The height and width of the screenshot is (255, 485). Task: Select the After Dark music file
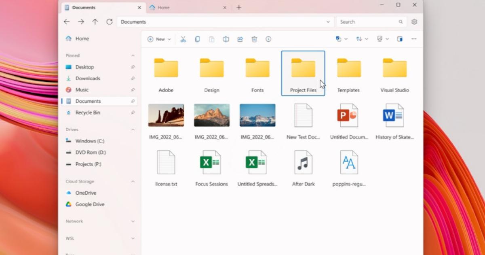point(303,168)
